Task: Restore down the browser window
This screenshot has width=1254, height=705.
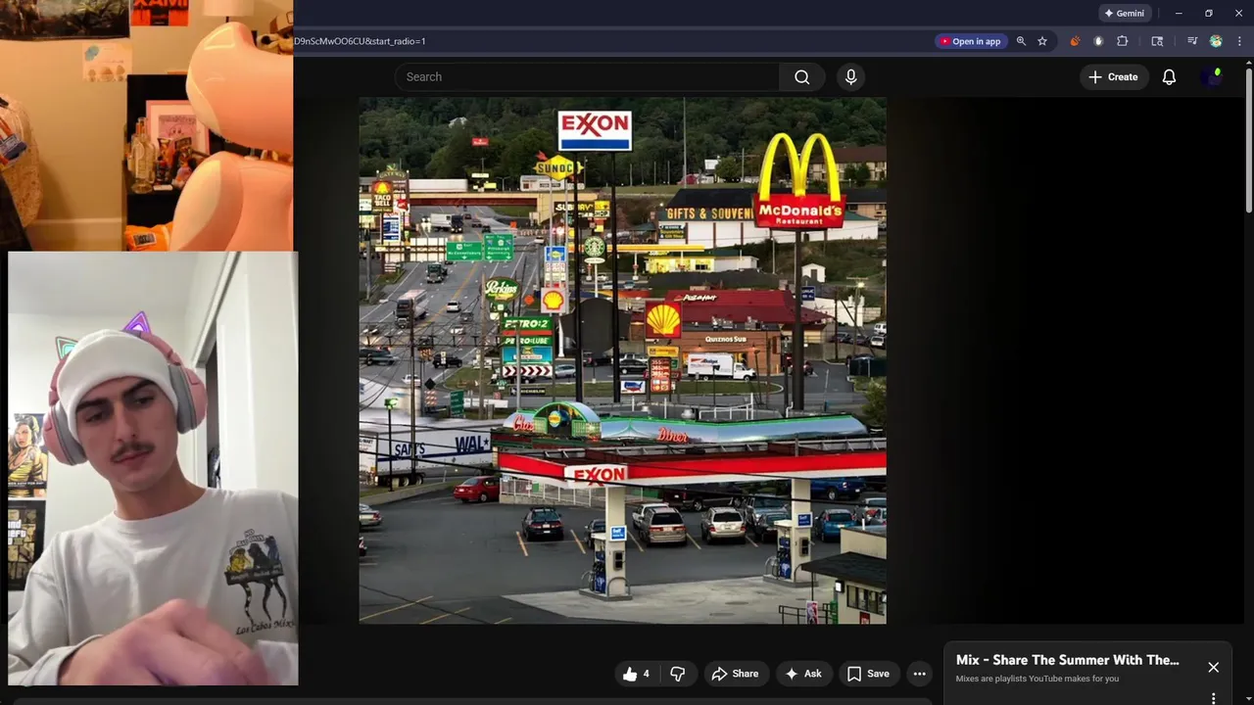Action: [x=1209, y=14]
